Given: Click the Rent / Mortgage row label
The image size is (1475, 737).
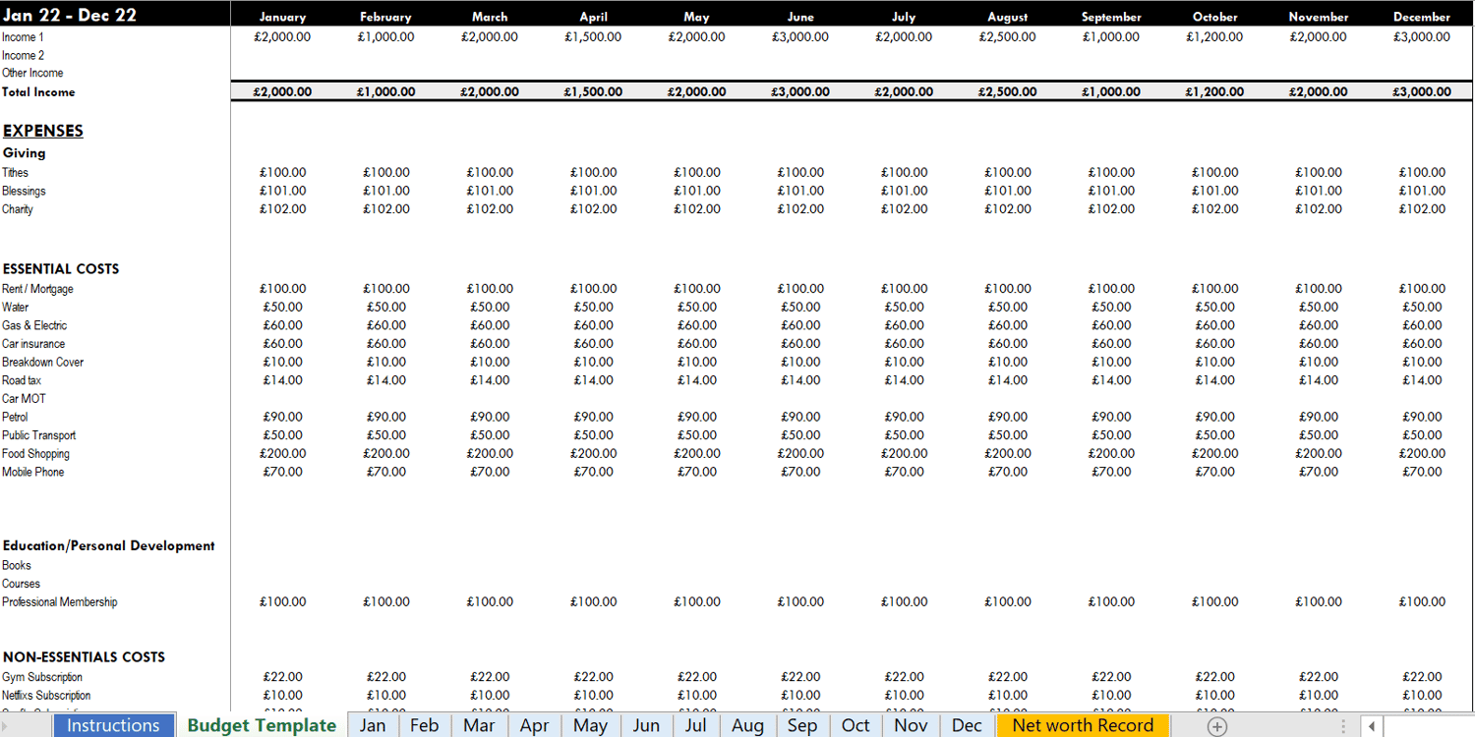Looking at the screenshot, I should pos(37,289).
